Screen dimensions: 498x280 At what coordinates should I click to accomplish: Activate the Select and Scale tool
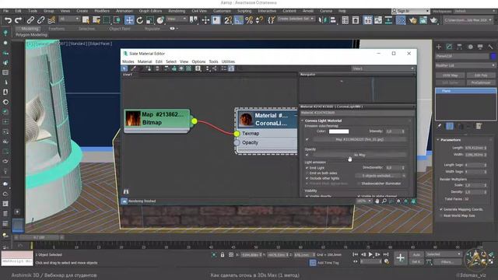point(150,20)
